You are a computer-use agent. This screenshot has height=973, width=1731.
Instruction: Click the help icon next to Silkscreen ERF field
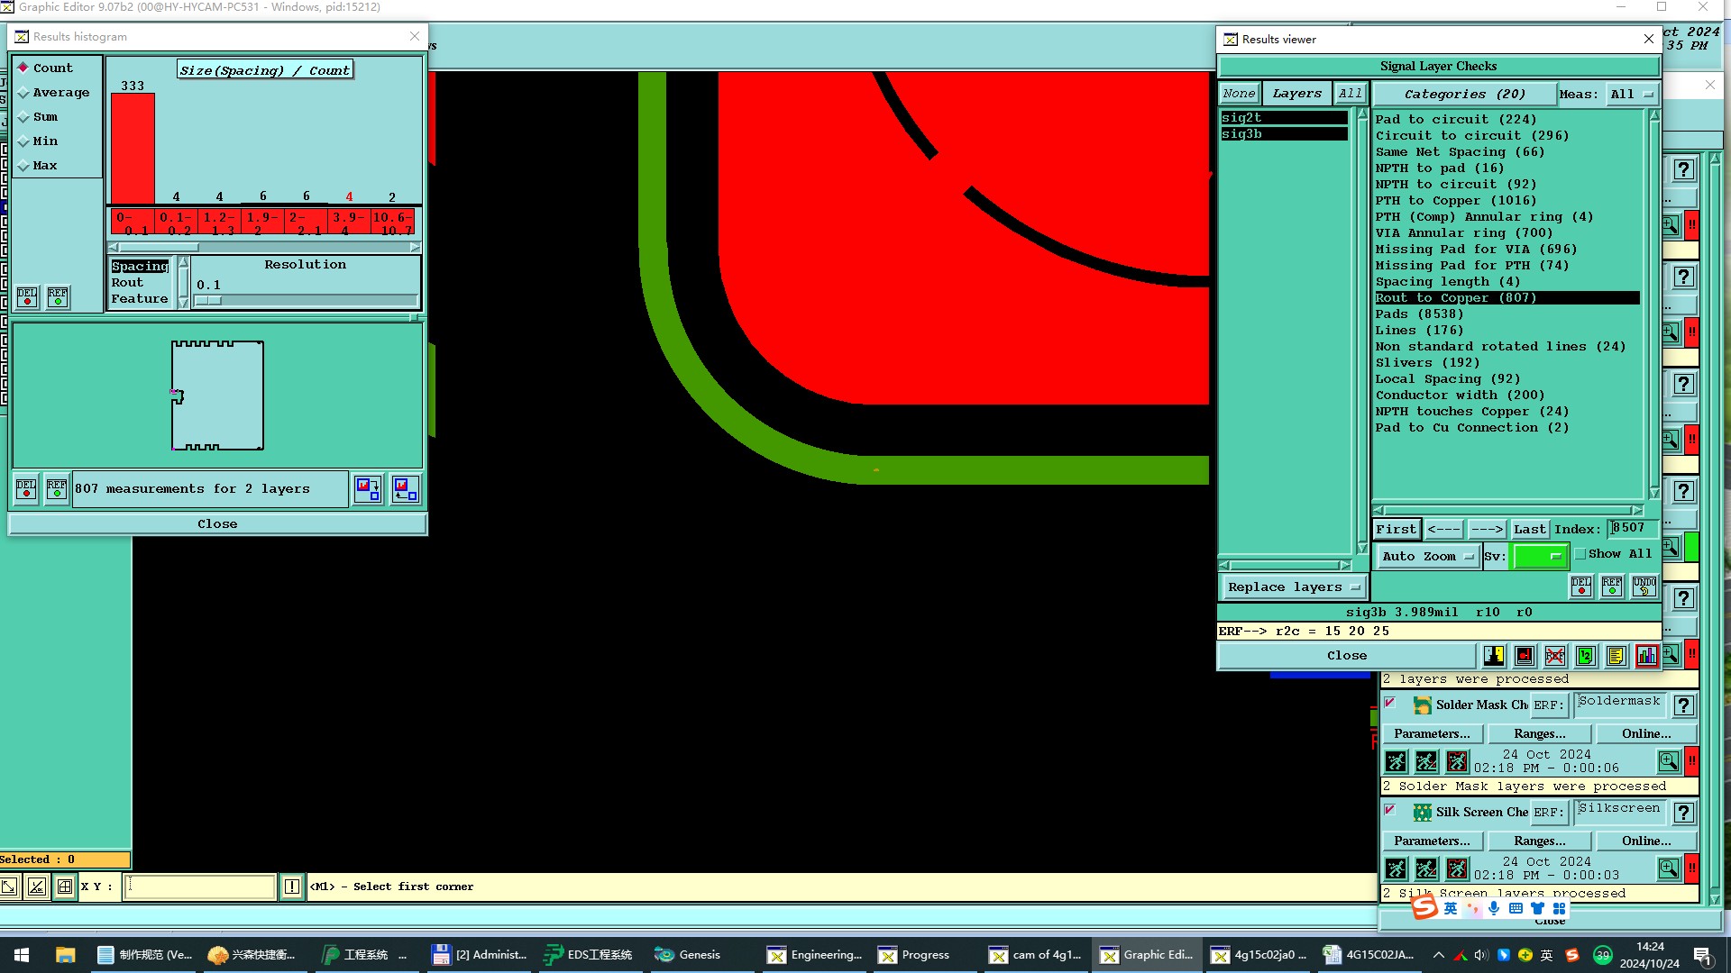pos(1683,813)
